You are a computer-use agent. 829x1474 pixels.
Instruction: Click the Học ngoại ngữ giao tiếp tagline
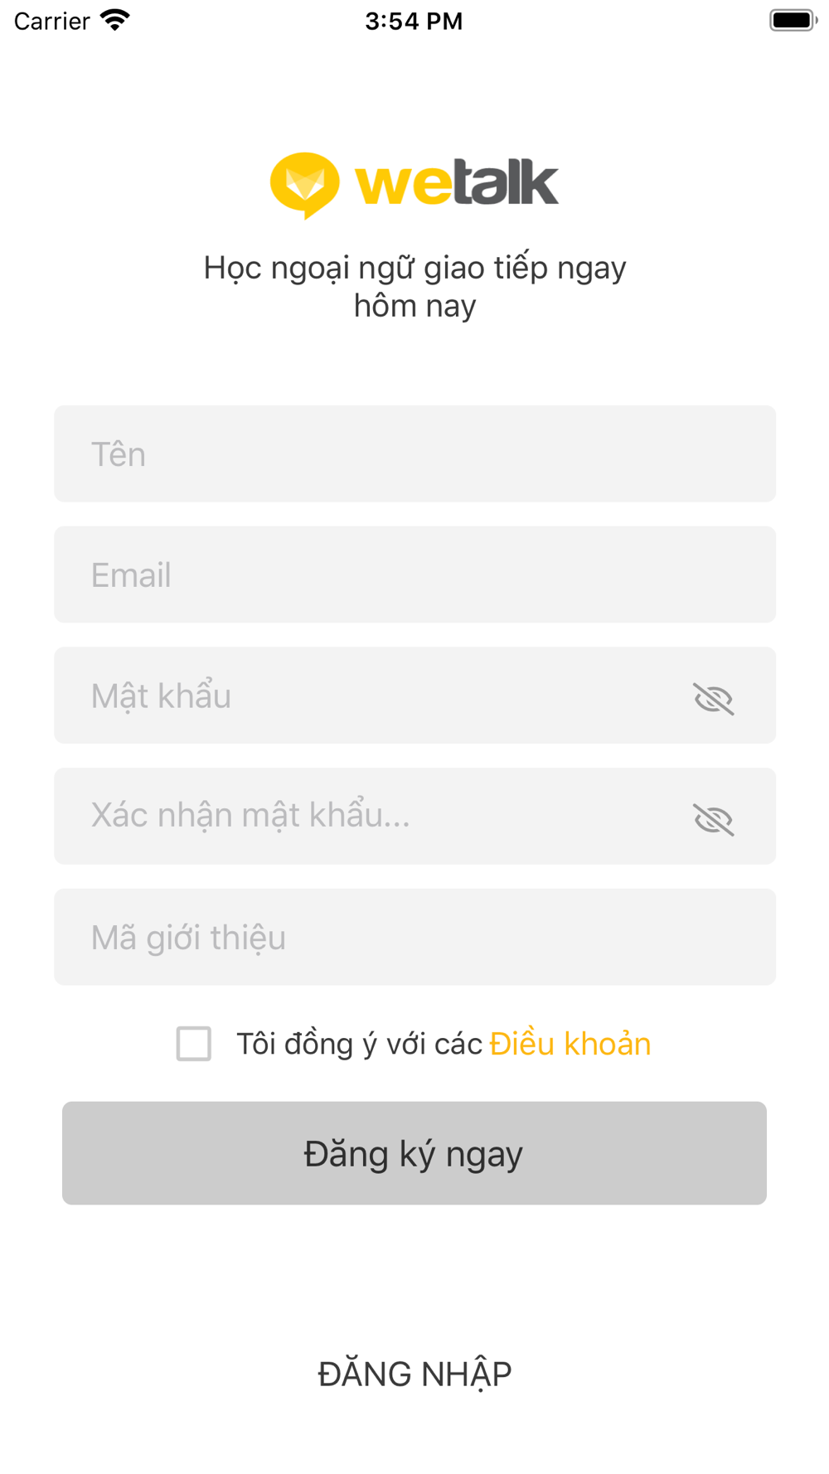pyautogui.click(x=414, y=268)
